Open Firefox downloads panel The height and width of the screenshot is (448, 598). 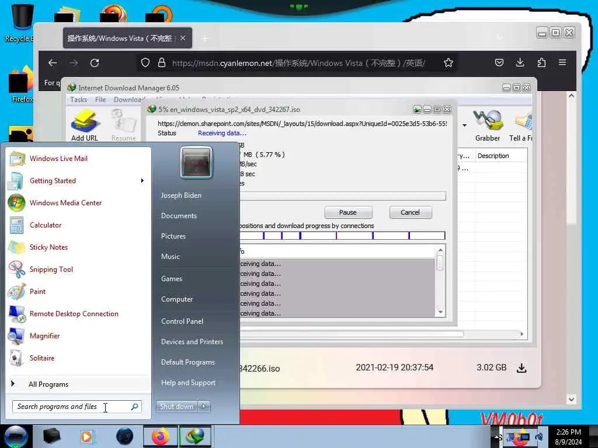pyautogui.click(x=520, y=62)
